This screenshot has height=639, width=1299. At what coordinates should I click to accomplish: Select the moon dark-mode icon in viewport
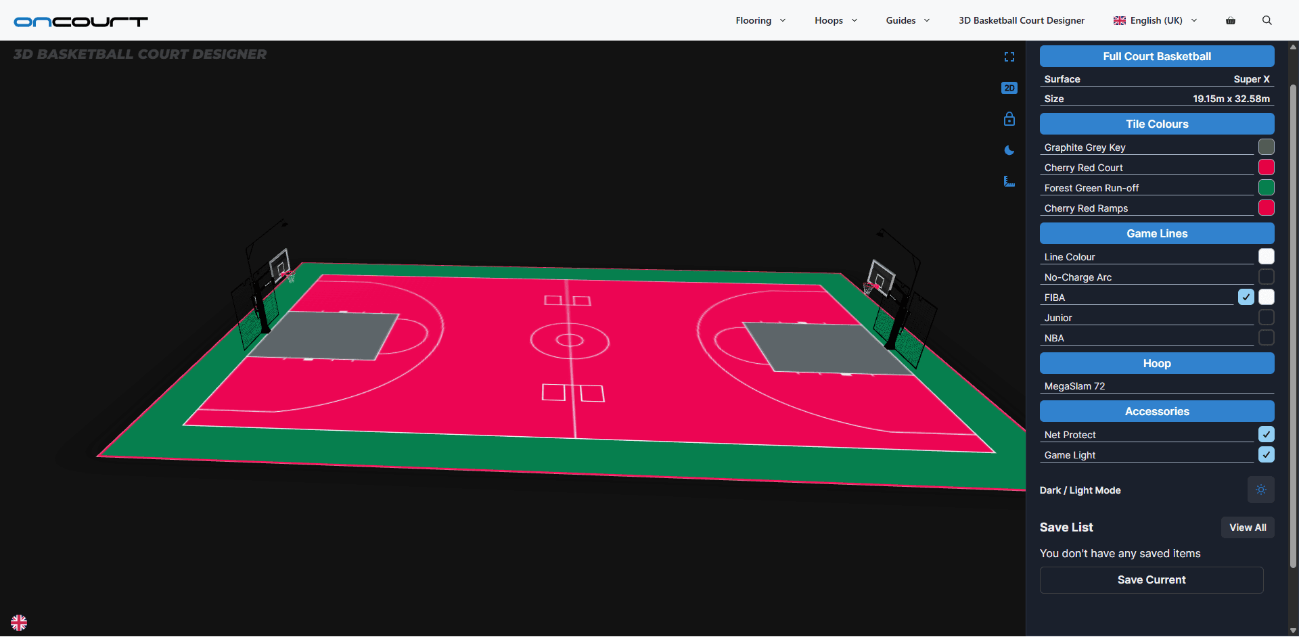click(x=1009, y=150)
